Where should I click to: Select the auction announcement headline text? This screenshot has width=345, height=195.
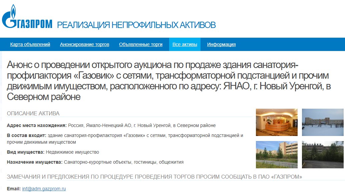169,81
